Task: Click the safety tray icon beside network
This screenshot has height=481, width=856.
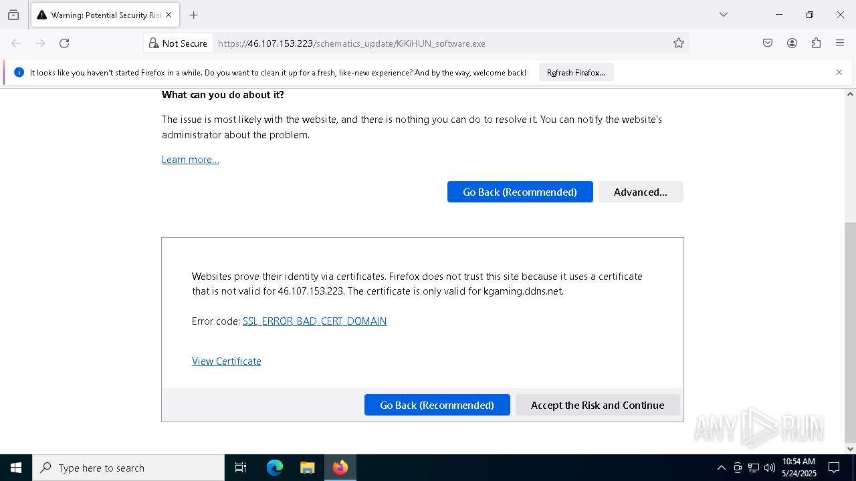Action: click(x=738, y=468)
